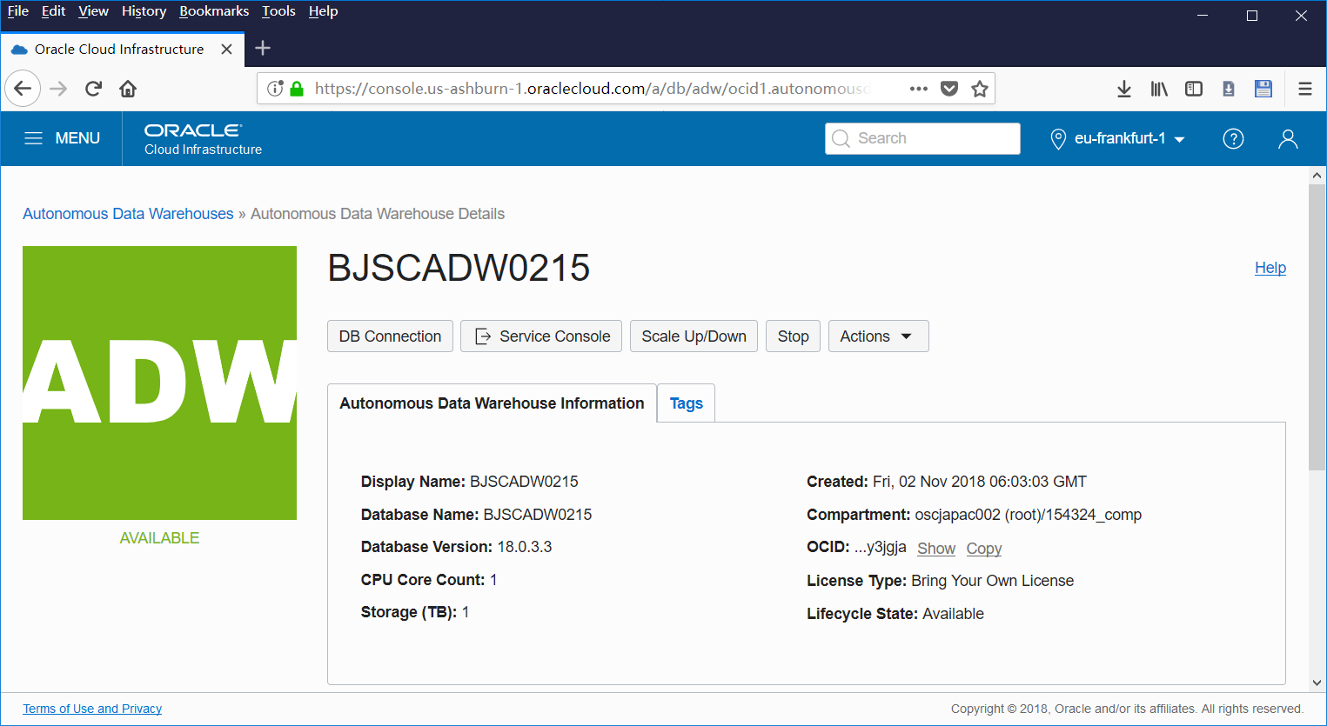Open page actions three-dot menu
Screen dimensions: 1327x726
pyautogui.click(x=919, y=89)
